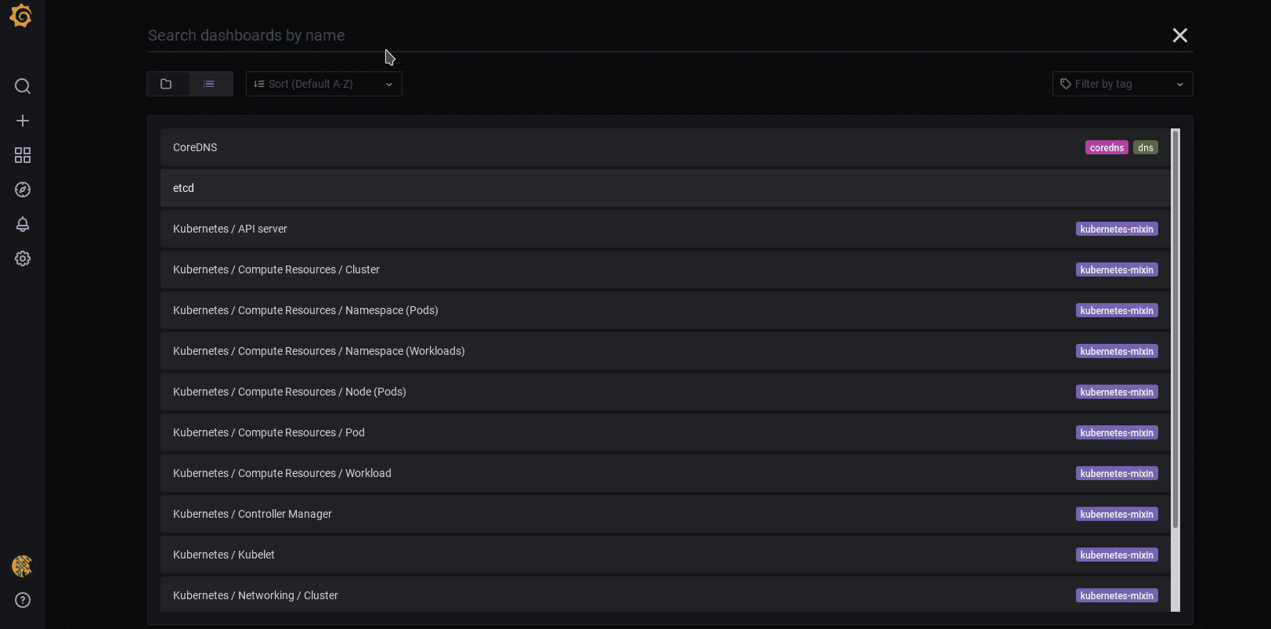Open the Grafana home logo

point(22,16)
